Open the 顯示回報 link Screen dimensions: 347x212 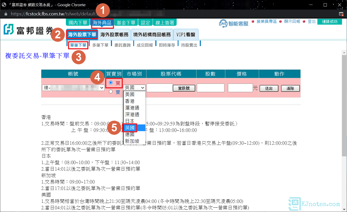click(292, 21)
